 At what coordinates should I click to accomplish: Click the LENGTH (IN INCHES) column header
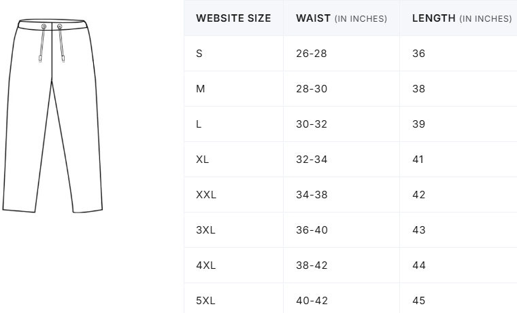coord(462,18)
